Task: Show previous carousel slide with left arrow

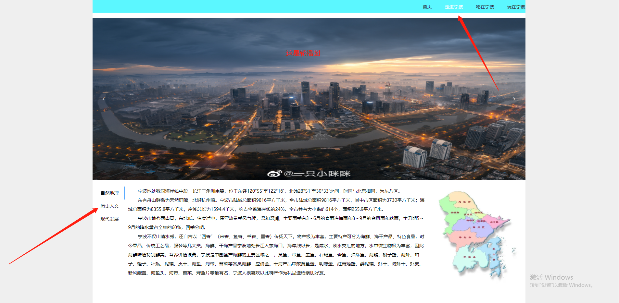Action: tap(104, 99)
